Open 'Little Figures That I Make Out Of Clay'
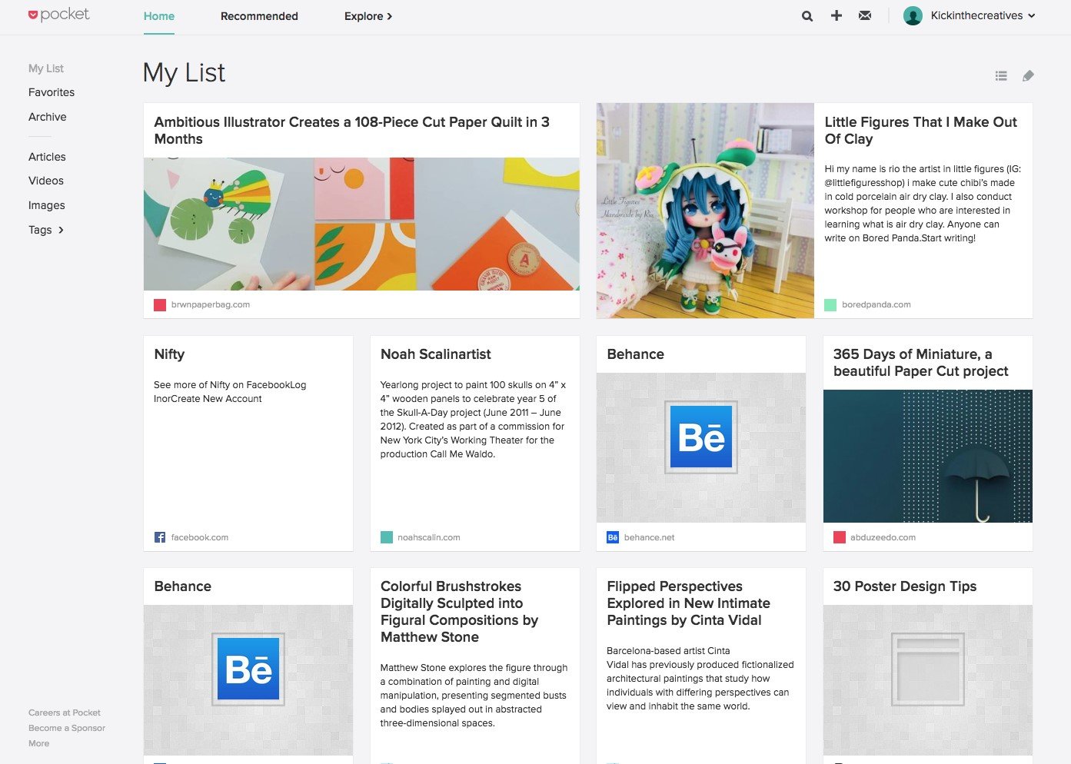The width and height of the screenshot is (1071, 764). click(920, 131)
